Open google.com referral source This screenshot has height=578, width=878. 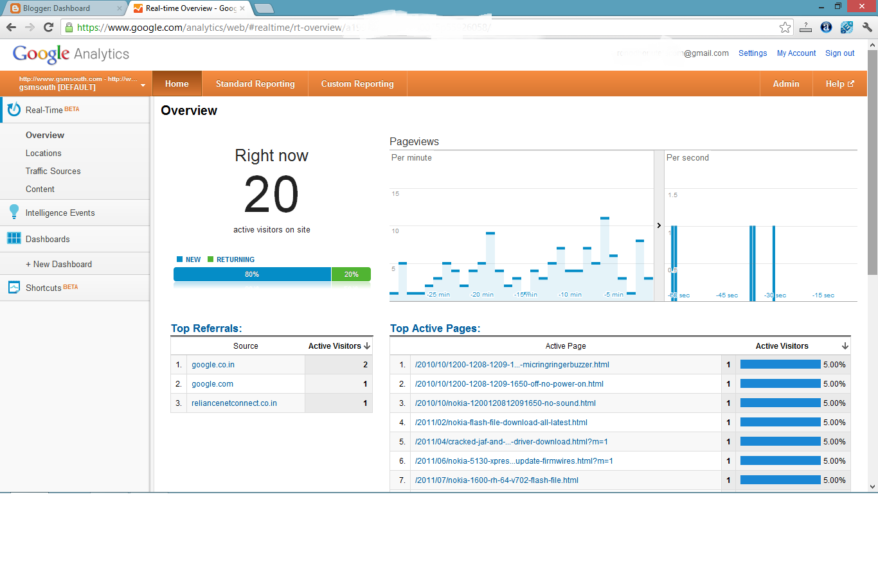[212, 383]
